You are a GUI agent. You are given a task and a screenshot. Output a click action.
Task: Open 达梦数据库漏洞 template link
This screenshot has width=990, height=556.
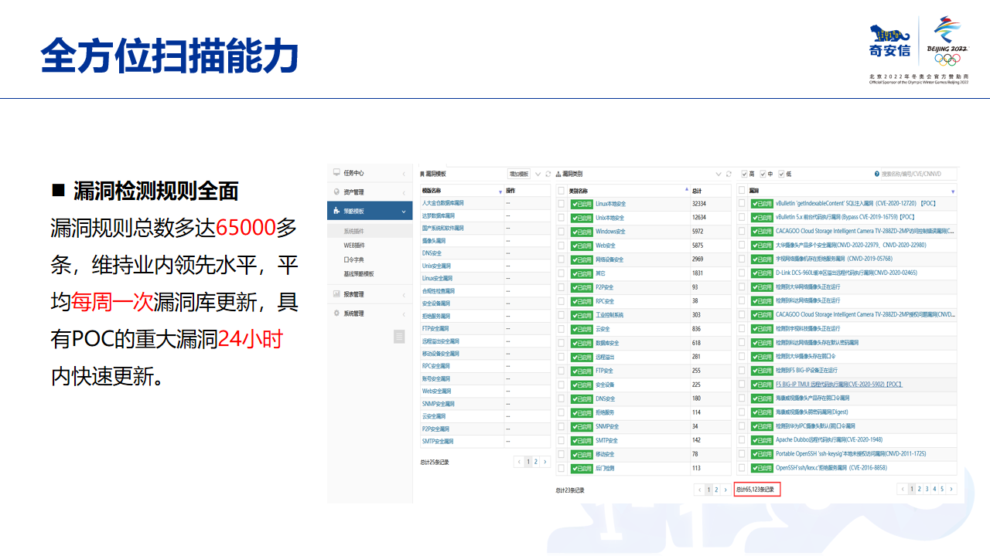439,215
